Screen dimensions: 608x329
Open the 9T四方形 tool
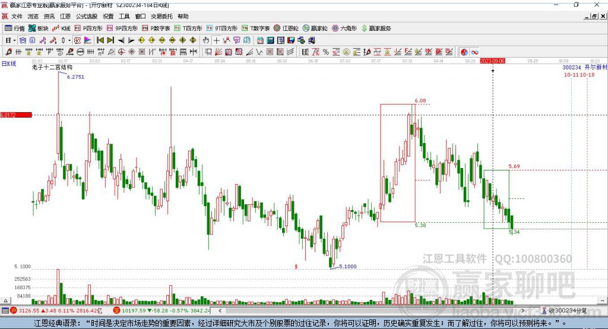[222, 29]
